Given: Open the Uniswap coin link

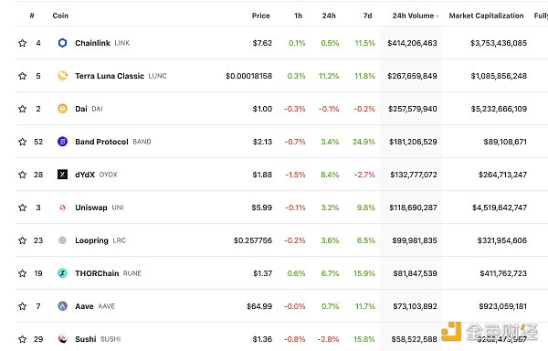Looking at the screenshot, I should pyautogui.click(x=91, y=207).
